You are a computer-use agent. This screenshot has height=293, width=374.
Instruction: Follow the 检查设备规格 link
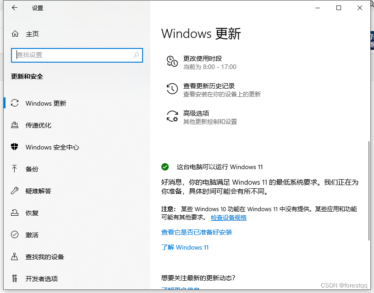229,218
